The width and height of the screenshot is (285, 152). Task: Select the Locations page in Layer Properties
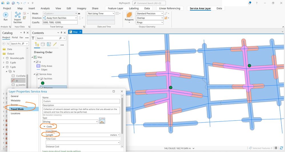pos(15,113)
